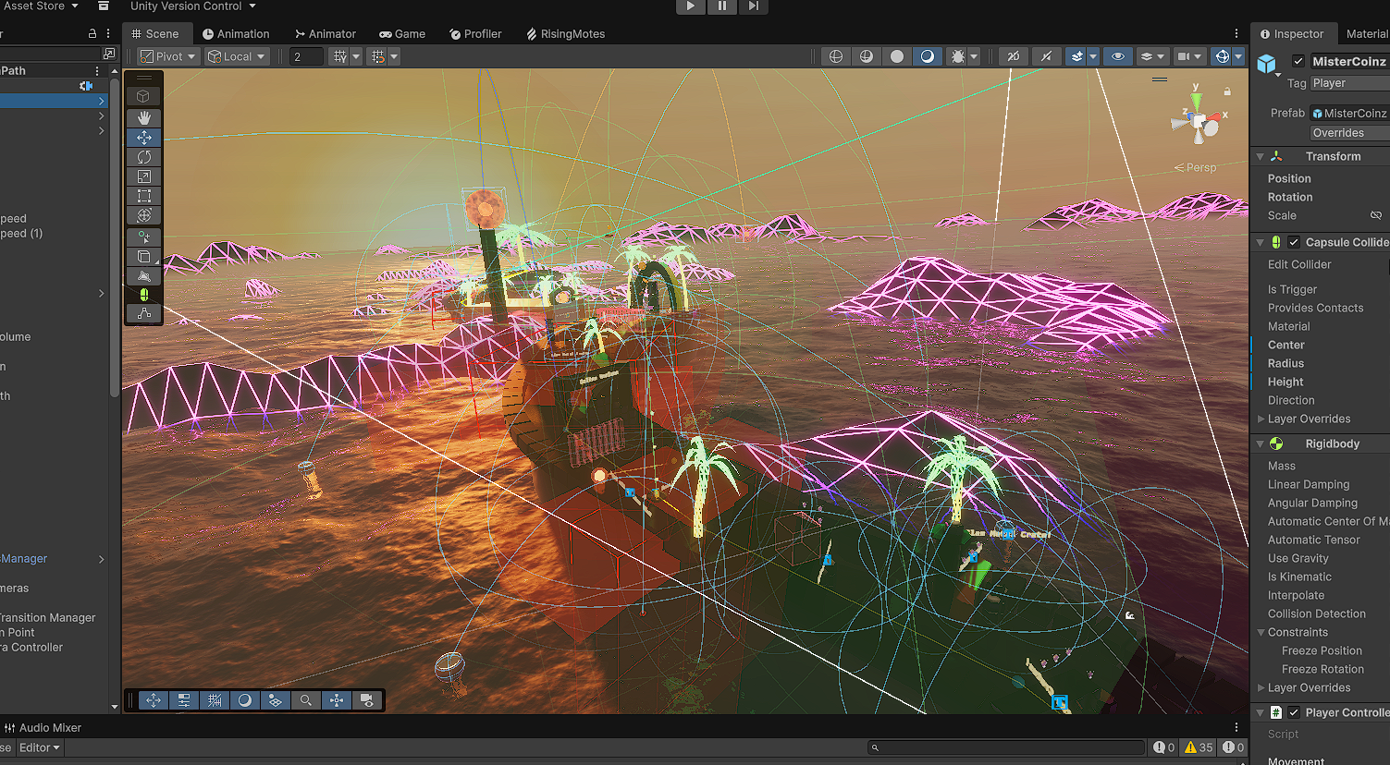Select the Scale tool
1390x765 pixels.
pyautogui.click(x=144, y=176)
